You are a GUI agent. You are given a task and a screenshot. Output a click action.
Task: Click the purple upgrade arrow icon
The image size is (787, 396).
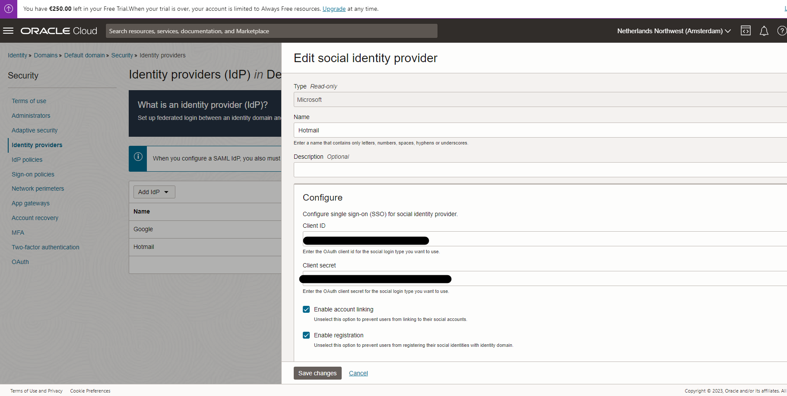pos(9,9)
